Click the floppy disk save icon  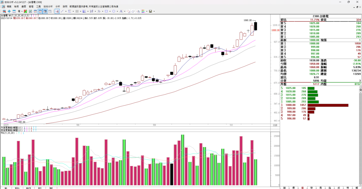[150, 11]
